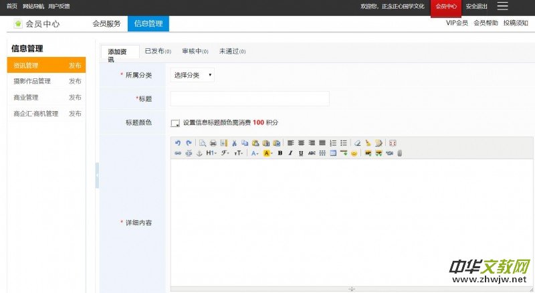535x293 pixels.
Task: Insert an emoticon with the smiley icon
Action: 354,153
